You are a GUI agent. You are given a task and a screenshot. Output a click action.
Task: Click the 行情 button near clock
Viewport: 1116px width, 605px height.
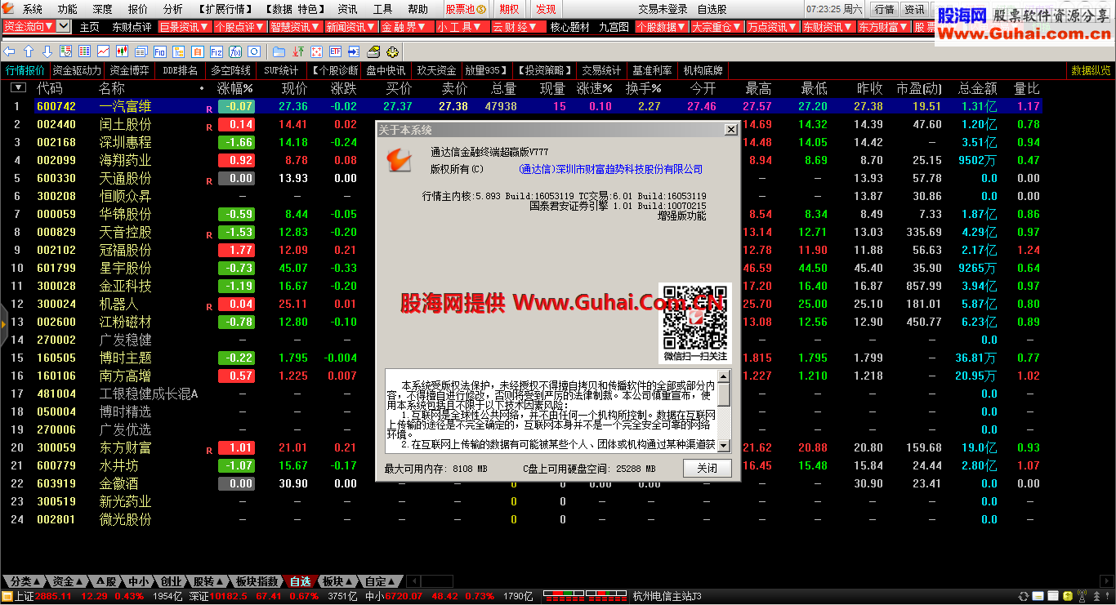(x=884, y=9)
